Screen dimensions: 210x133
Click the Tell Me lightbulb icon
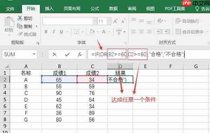tap(197, 8)
